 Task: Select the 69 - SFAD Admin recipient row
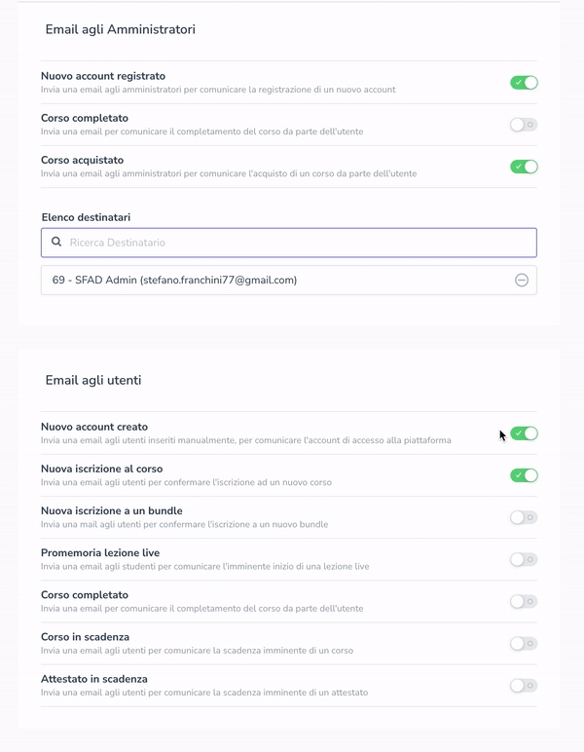pos(175,281)
